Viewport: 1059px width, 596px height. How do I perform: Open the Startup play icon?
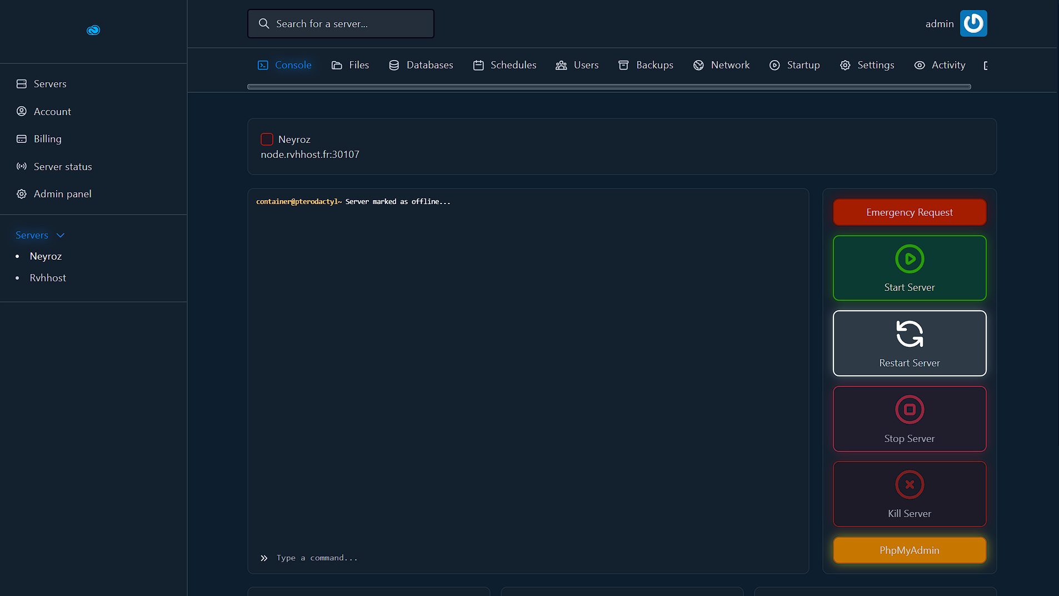775,65
